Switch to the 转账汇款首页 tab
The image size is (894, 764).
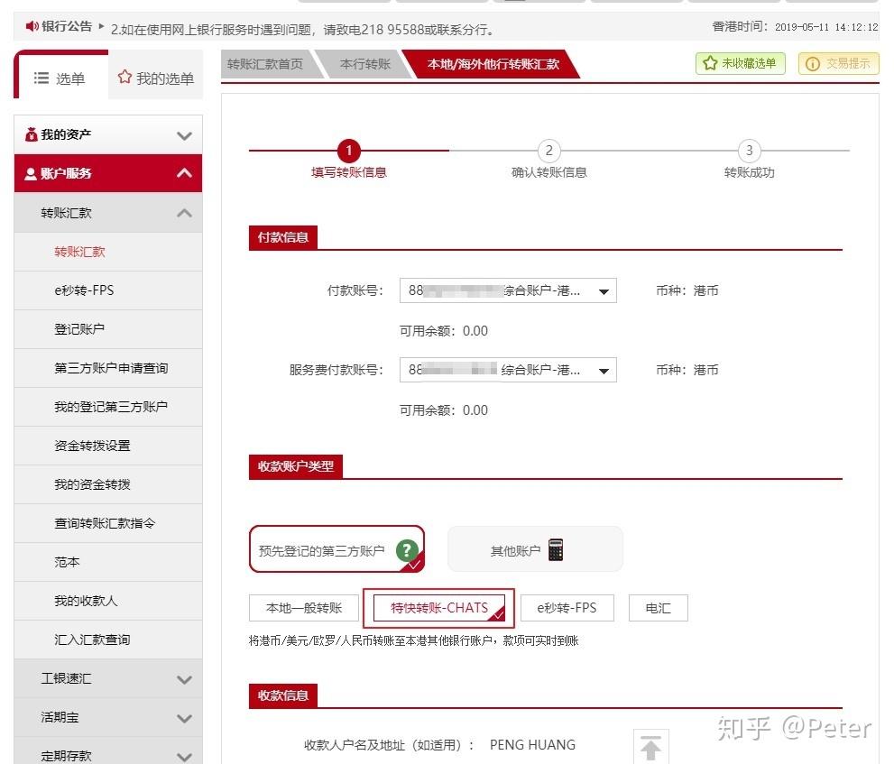pos(264,64)
